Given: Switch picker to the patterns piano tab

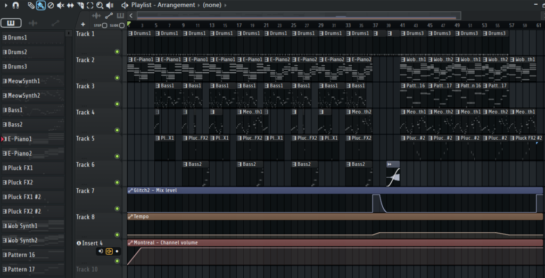Looking at the screenshot, I should 11,23.
